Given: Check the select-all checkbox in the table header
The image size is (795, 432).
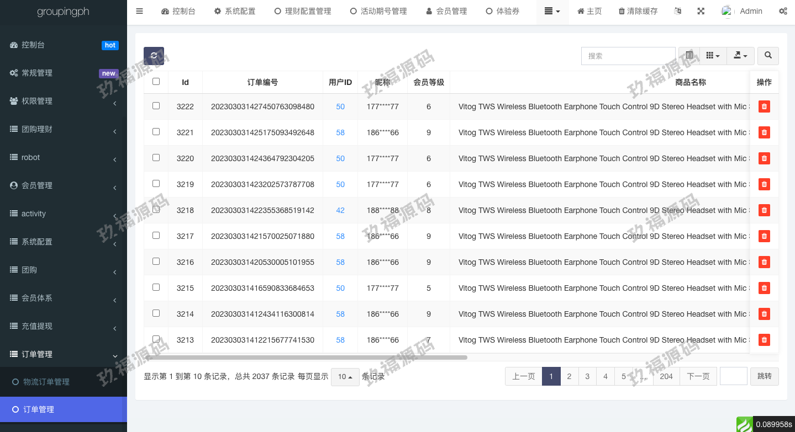Looking at the screenshot, I should pyautogui.click(x=156, y=82).
